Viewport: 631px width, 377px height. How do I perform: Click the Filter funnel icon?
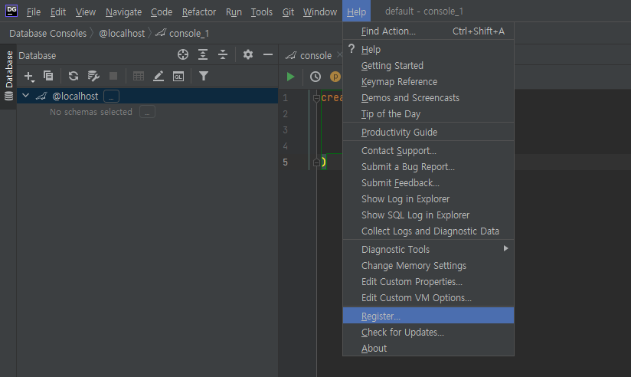[204, 76]
